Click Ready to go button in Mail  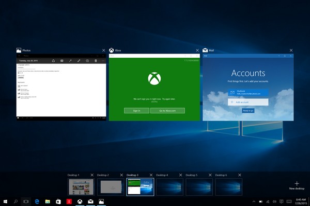(248, 111)
